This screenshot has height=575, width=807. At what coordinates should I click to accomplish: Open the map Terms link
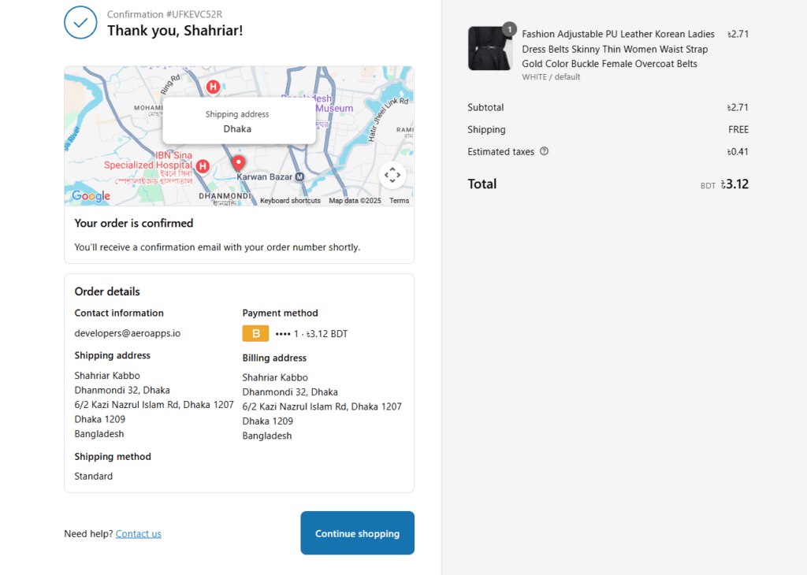(399, 201)
